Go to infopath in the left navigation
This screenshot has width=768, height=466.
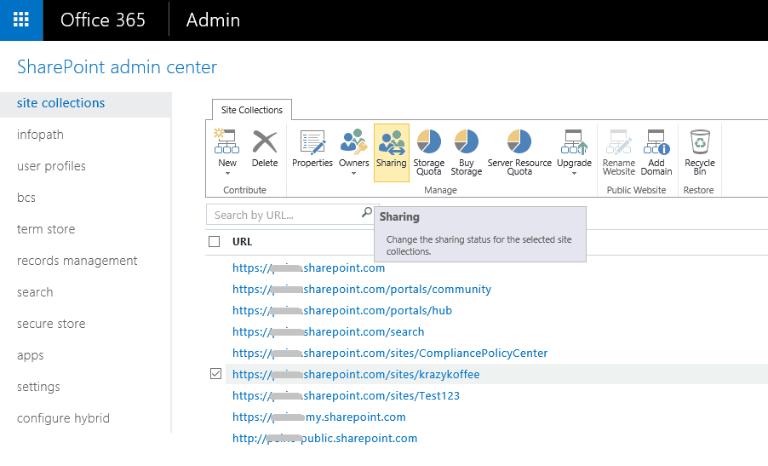(x=40, y=135)
